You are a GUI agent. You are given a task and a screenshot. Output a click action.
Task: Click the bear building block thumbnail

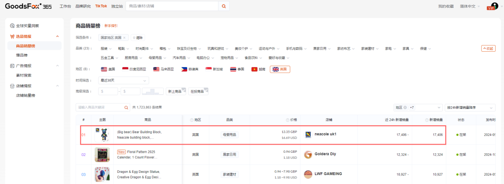pos(102,135)
